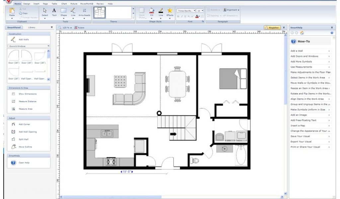Open the Add Doors and Windows help topic
Image resolution: width=340 pixels, height=199 pixels.
[304, 56]
